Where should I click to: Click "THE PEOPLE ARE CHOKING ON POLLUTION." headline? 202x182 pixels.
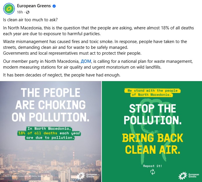click(50, 104)
